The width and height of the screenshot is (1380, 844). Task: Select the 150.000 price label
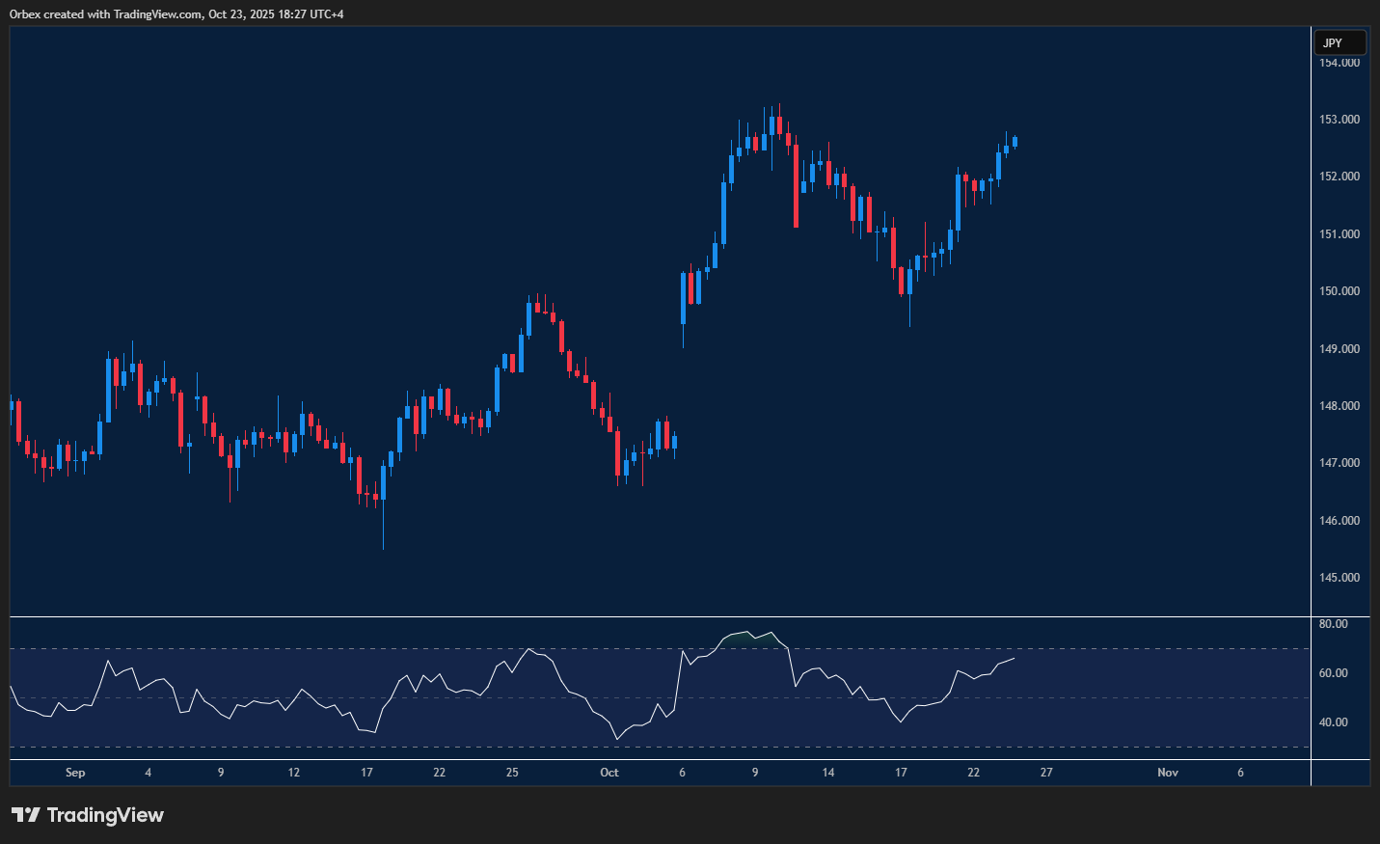1340,290
